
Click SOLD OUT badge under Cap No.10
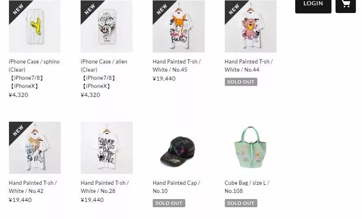(169, 203)
